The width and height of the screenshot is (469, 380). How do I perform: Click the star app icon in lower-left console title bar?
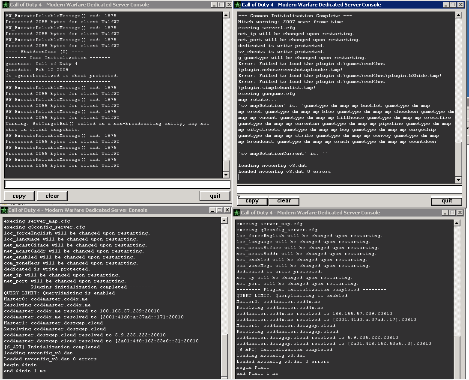pyautogui.click(x=4, y=210)
